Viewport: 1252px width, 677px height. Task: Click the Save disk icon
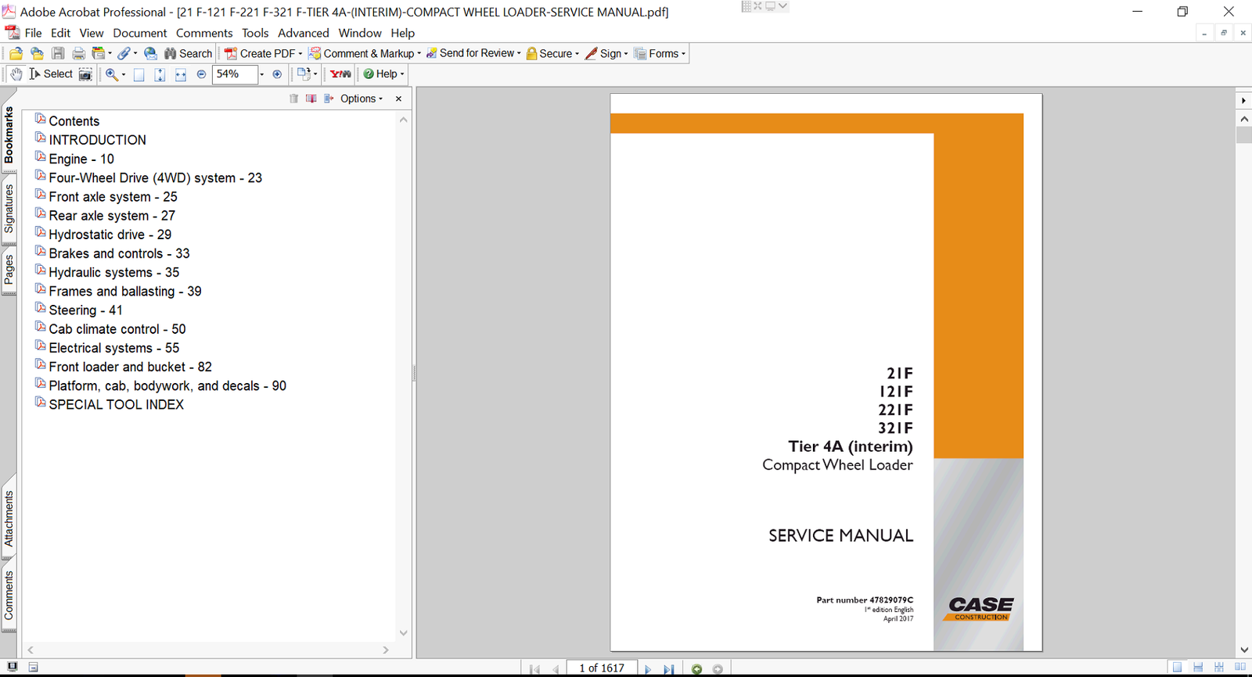pos(58,54)
